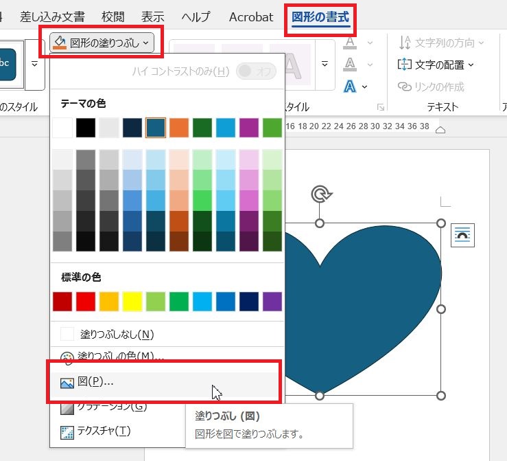The image size is (507, 461).
Task: Click the テクスチャ texture icon
Action: [x=67, y=433]
